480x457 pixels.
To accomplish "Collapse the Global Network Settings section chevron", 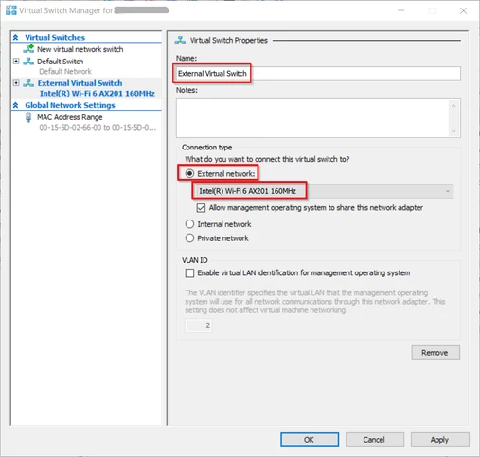I will tap(15, 105).
